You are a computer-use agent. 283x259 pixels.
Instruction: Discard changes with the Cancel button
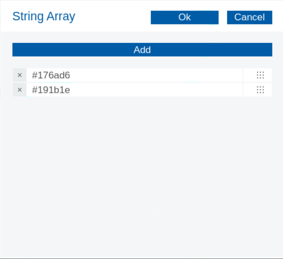[x=249, y=17]
